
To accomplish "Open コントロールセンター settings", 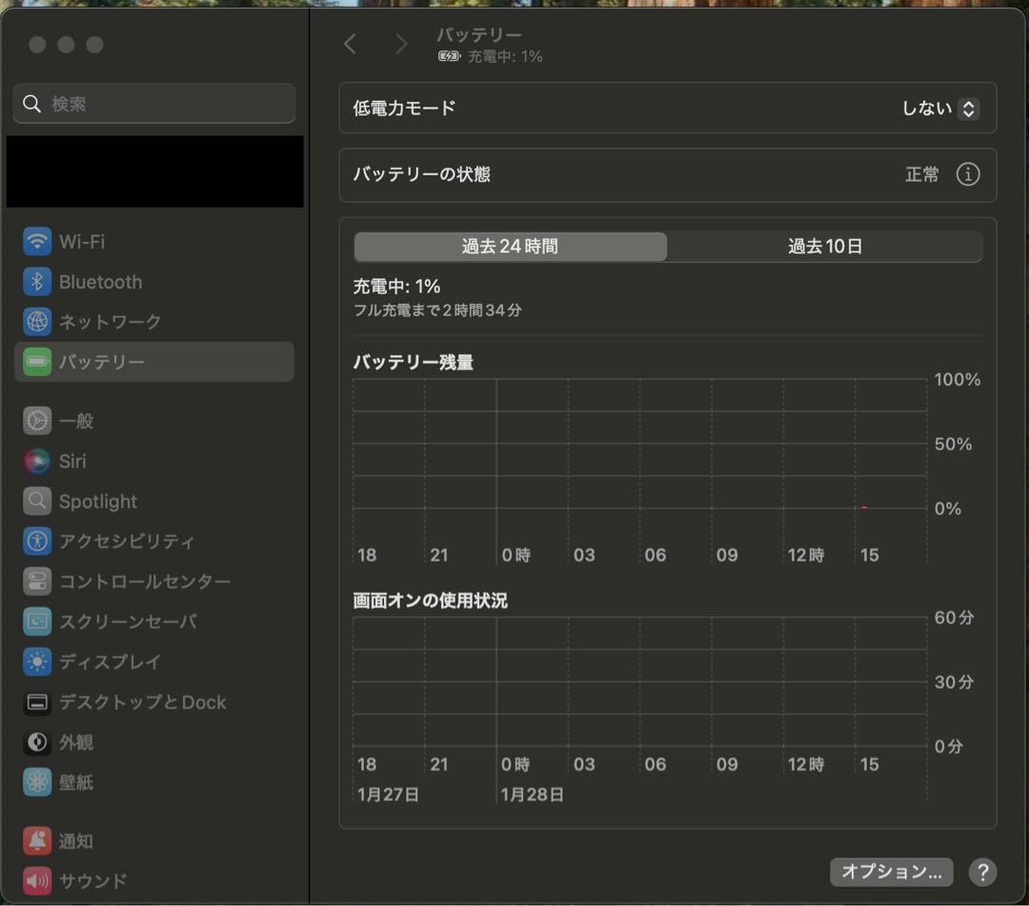I will (36, 581).
